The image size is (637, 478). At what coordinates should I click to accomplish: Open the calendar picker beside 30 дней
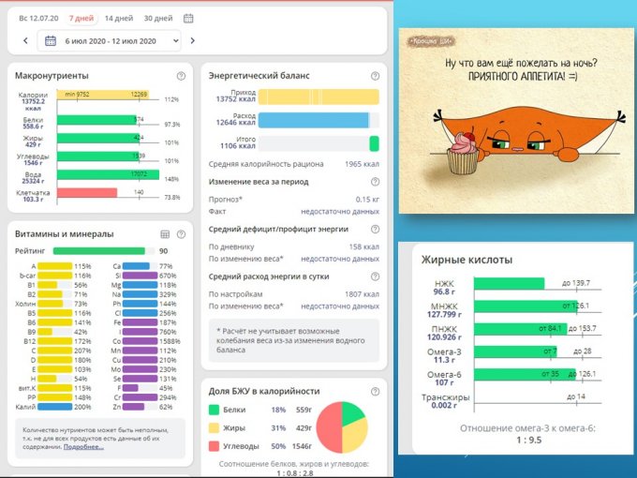click(x=188, y=18)
